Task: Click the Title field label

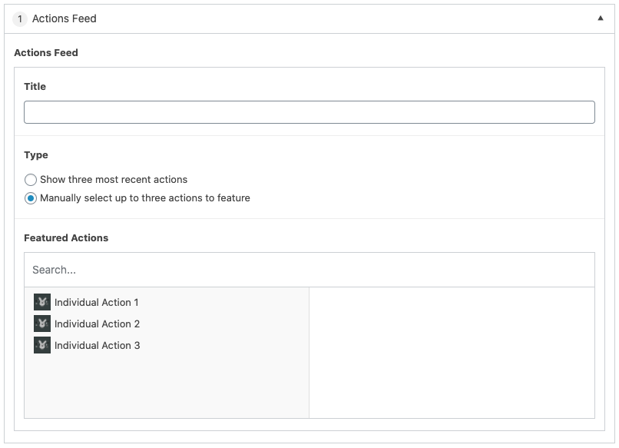Action: pyautogui.click(x=35, y=86)
